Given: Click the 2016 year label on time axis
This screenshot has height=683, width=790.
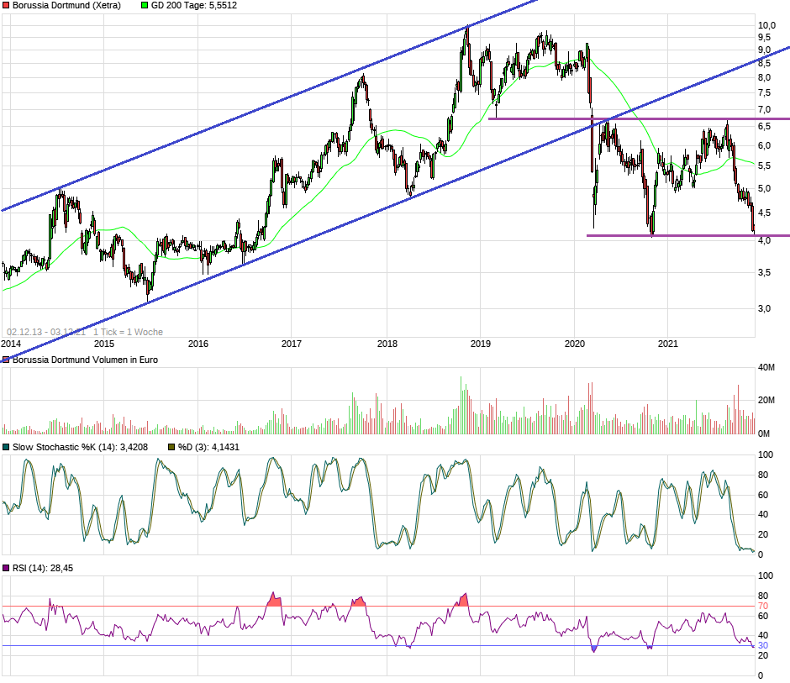Looking at the screenshot, I should pos(198,344).
